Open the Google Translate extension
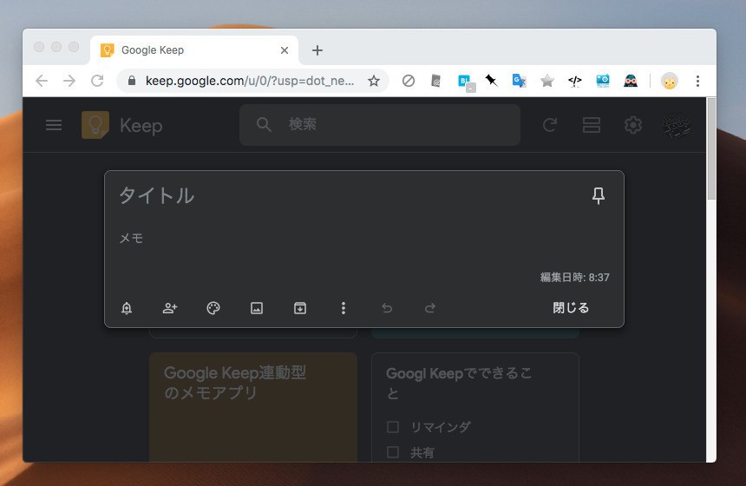The image size is (746, 486). tap(519, 81)
